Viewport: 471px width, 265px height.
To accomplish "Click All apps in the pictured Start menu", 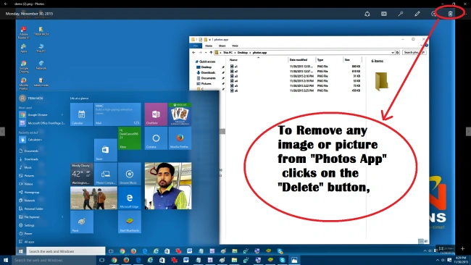I will click(x=26, y=242).
